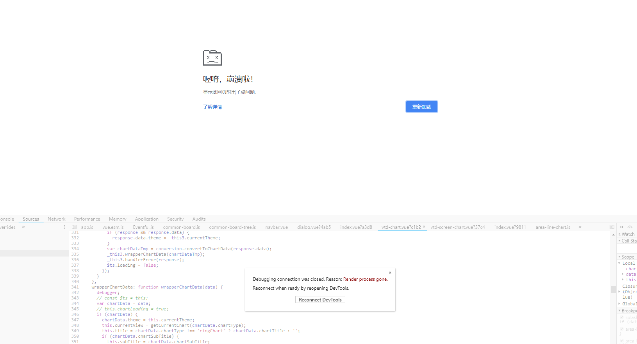Open the Eventful.js file tab

coord(143,227)
